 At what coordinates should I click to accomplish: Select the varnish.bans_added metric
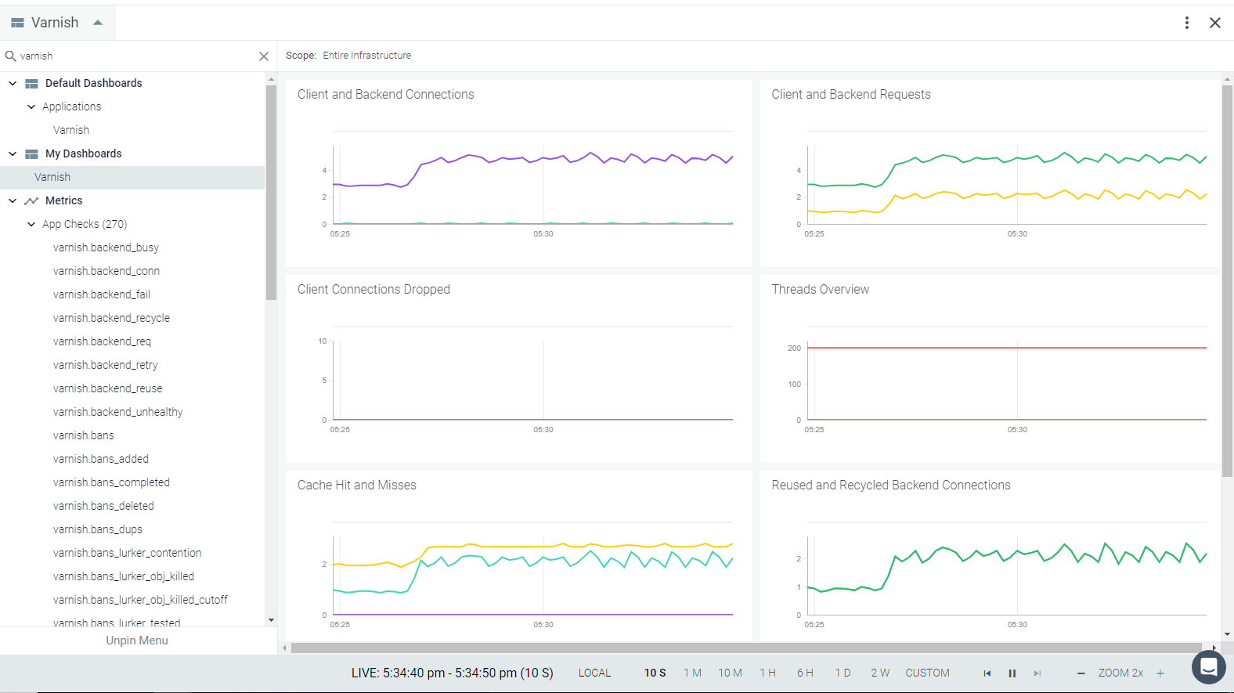[101, 459]
